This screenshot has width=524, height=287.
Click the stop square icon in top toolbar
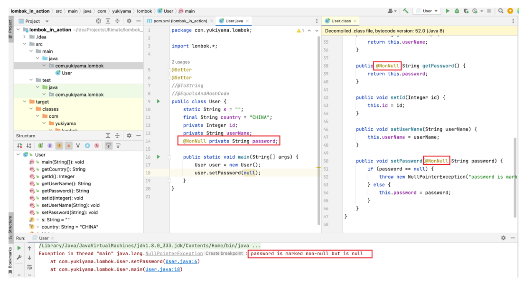tap(489, 11)
